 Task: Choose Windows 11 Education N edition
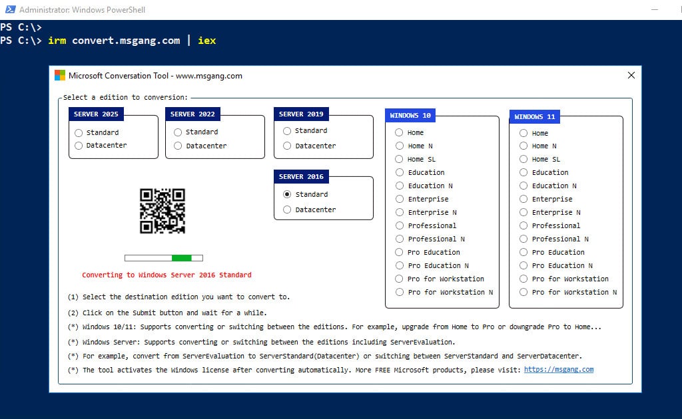(x=523, y=186)
